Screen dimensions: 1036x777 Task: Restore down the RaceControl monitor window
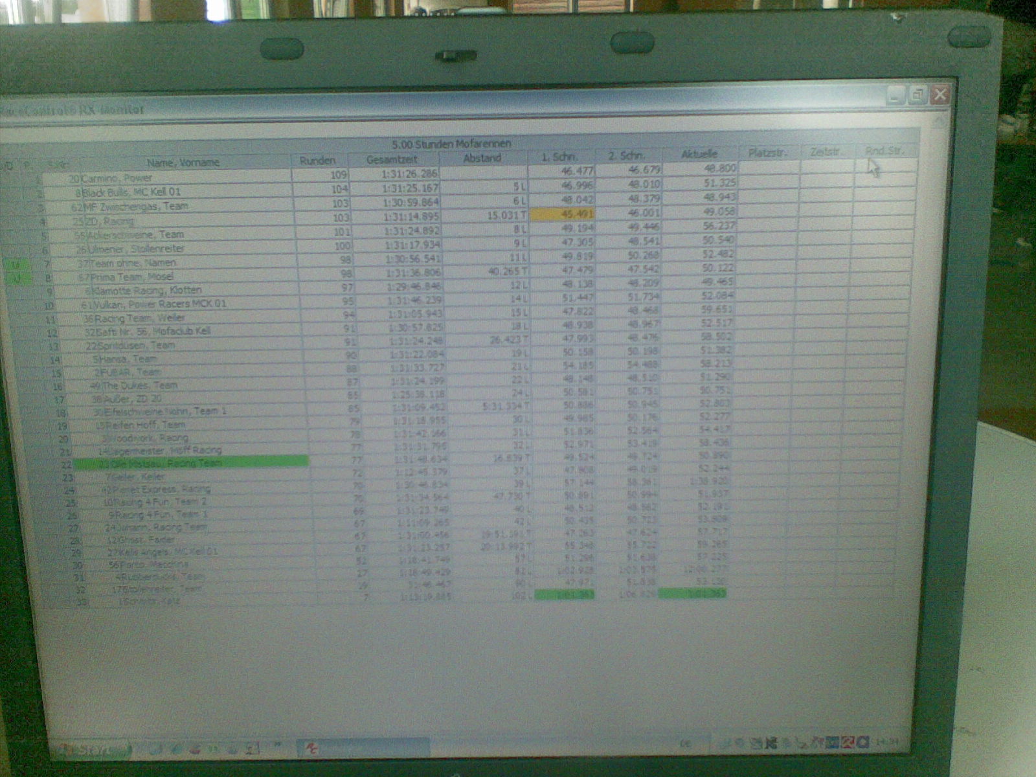coord(917,96)
